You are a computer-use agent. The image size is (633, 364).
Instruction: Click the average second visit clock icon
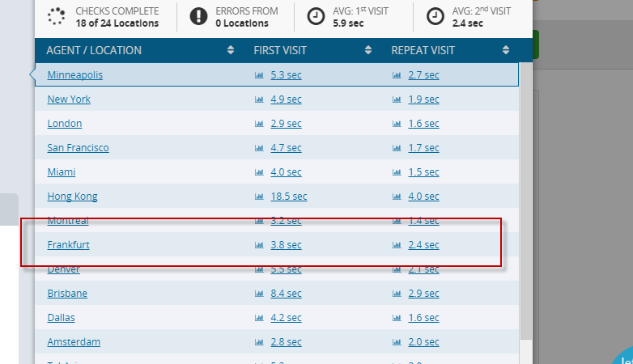coord(435,16)
